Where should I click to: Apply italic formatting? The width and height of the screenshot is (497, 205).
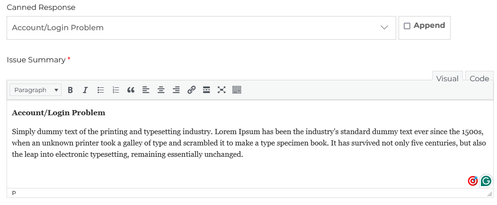tap(85, 90)
